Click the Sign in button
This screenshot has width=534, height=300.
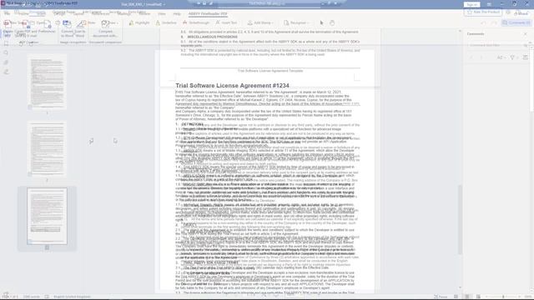[471, 4]
